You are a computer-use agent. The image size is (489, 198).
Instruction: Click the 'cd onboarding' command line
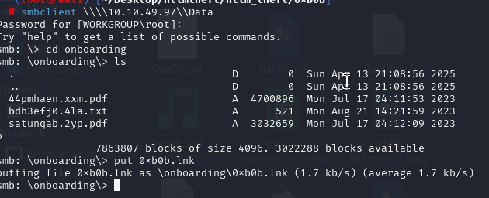click(x=86, y=49)
